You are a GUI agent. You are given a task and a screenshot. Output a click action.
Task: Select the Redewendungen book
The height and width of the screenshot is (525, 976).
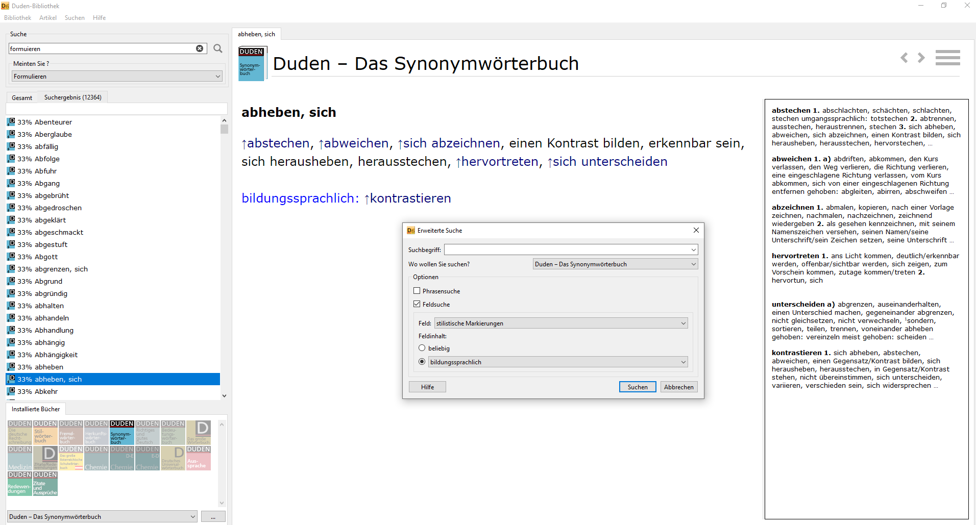coord(20,483)
